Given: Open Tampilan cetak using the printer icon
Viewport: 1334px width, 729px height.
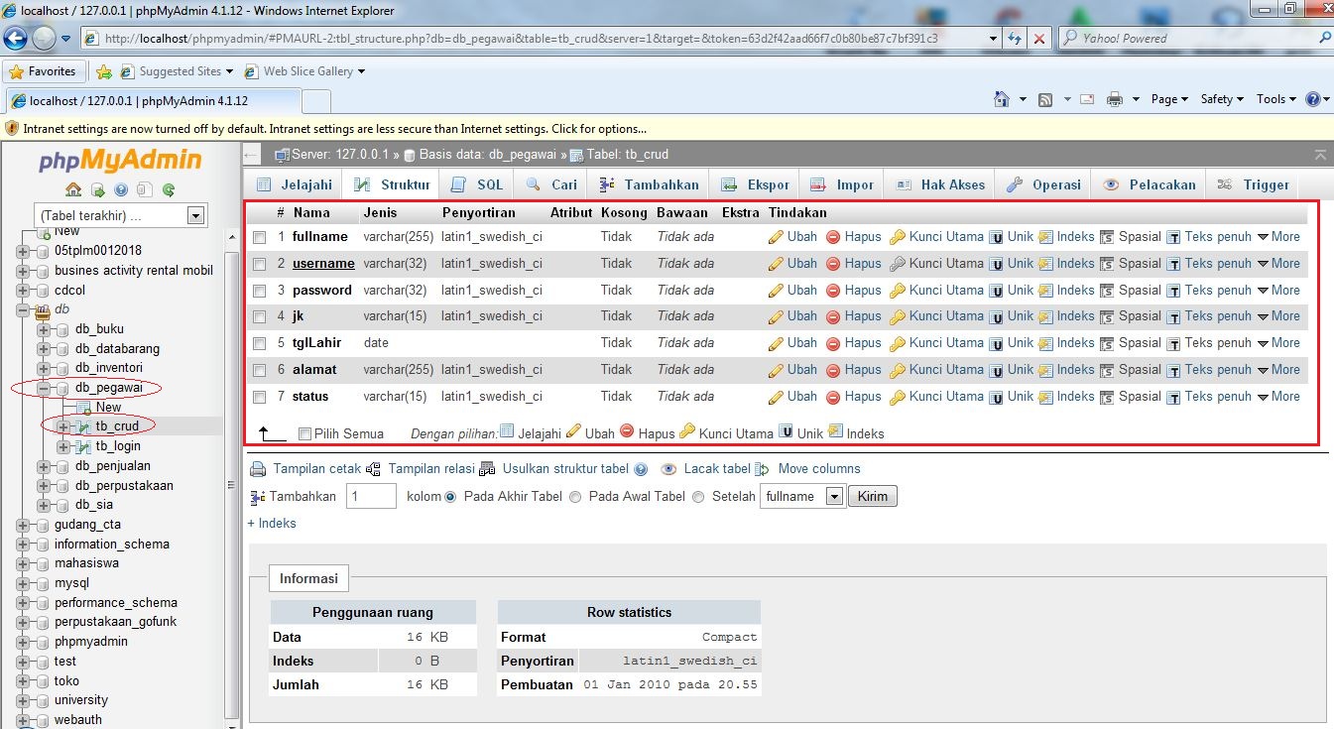Looking at the screenshot, I should [x=257, y=468].
